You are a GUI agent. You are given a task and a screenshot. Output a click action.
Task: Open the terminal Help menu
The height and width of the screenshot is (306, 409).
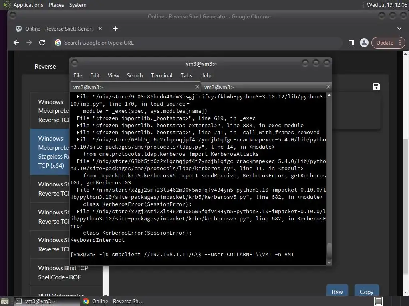(x=206, y=75)
